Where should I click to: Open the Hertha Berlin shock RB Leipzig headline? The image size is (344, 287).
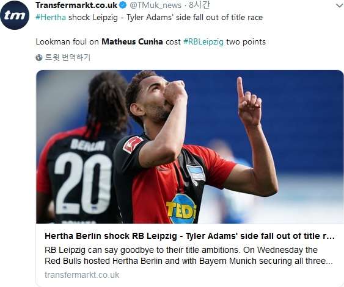click(189, 236)
